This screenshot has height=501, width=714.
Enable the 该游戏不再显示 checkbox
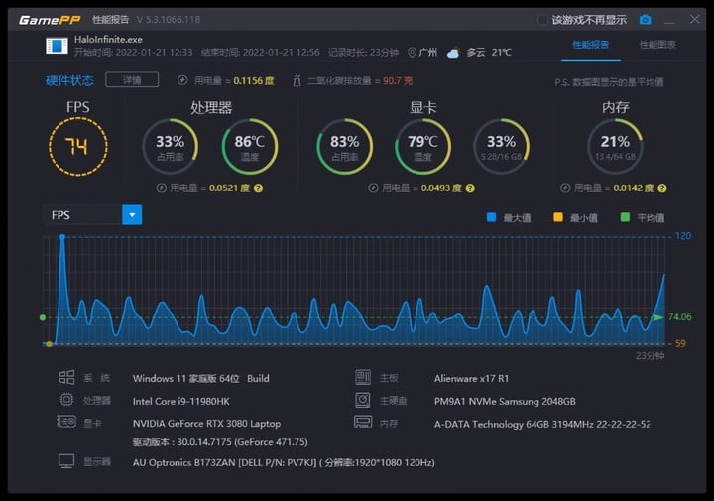tap(542, 19)
